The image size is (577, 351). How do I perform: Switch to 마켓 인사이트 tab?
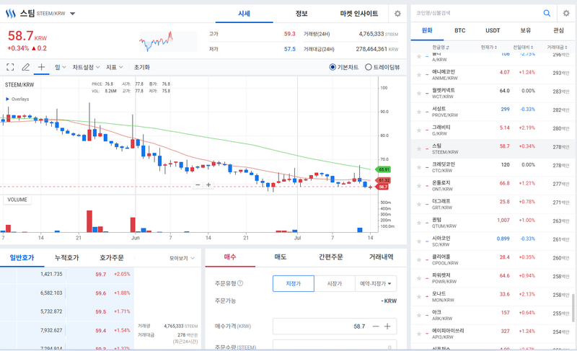[358, 14]
